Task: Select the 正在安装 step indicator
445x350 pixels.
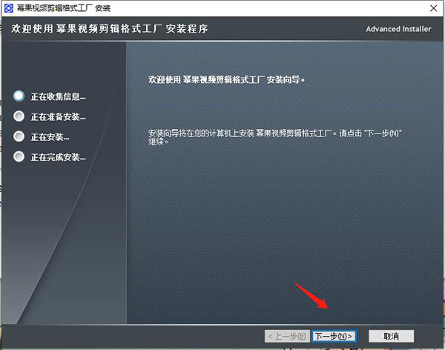Action: (19, 136)
